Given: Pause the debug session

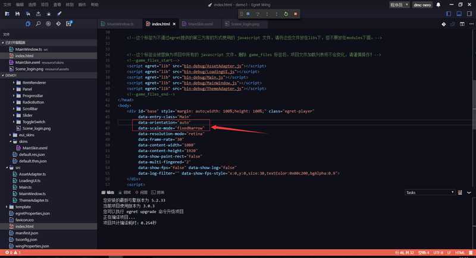Looking at the screenshot, I should pos(248,14).
